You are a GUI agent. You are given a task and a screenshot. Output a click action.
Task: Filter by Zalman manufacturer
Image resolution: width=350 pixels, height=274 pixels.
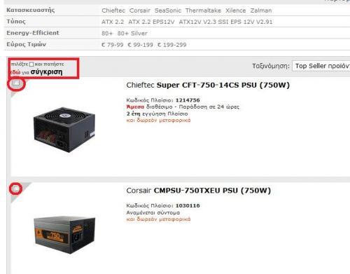(261, 11)
